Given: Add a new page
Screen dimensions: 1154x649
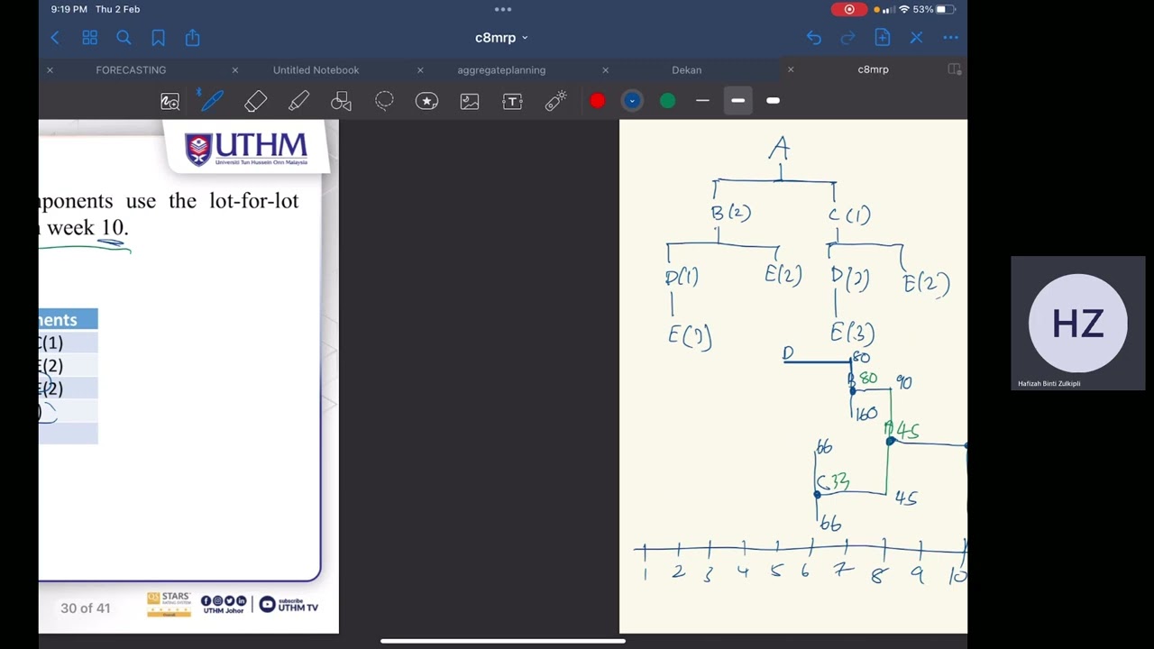Looking at the screenshot, I should [882, 38].
